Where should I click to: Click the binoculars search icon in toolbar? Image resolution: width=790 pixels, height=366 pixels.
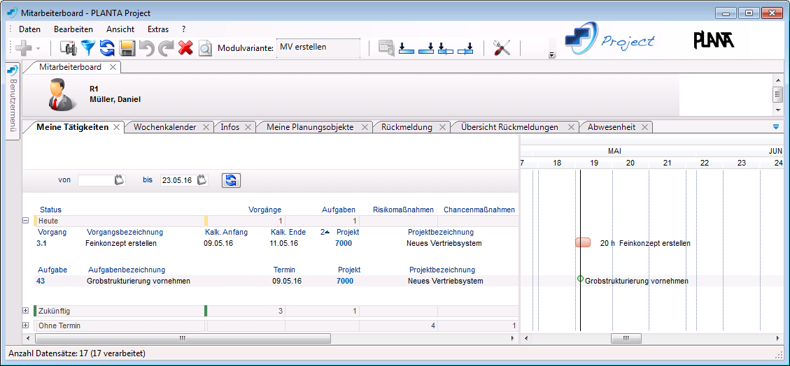pos(69,47)
